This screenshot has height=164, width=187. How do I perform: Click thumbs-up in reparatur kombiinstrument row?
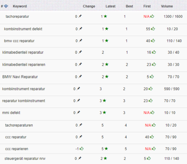point(151,100)
